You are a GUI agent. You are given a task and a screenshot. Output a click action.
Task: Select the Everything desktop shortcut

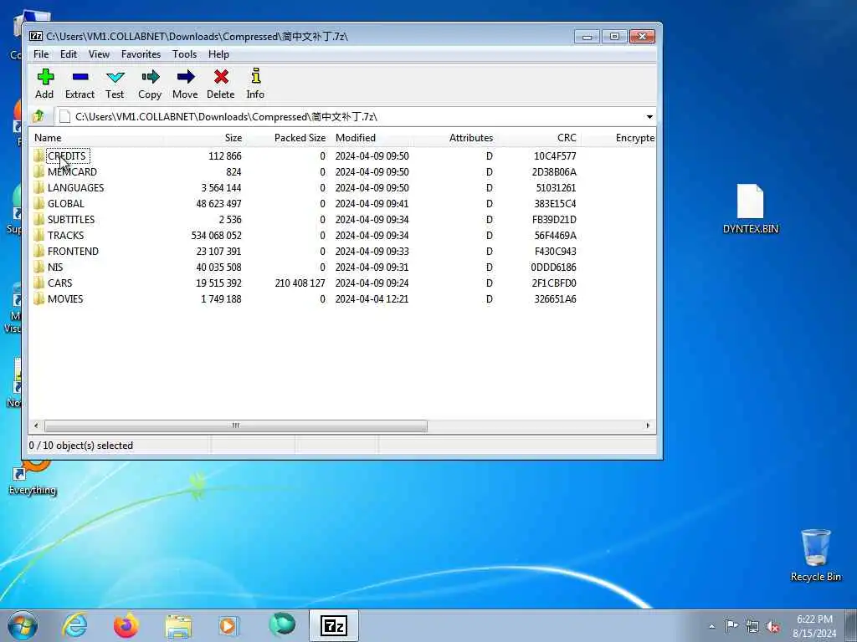[x=33, y=478]
